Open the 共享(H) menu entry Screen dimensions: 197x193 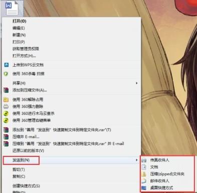(x=19, y=83)
